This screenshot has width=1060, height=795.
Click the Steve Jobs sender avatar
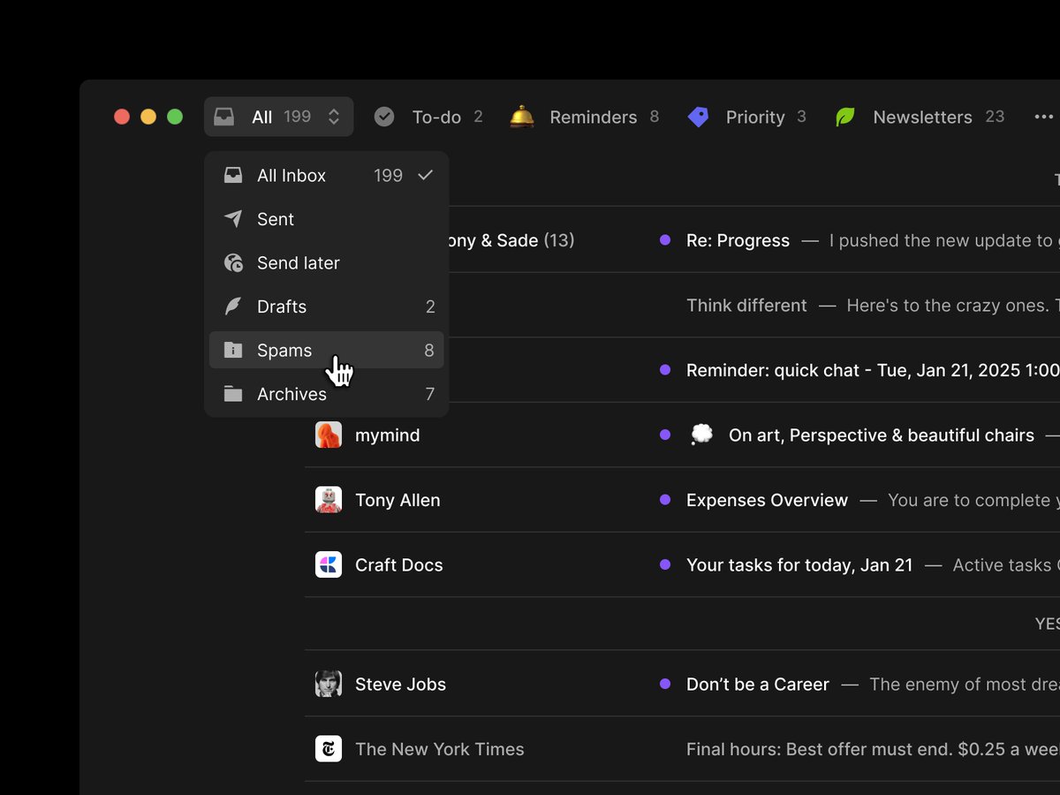329,684
